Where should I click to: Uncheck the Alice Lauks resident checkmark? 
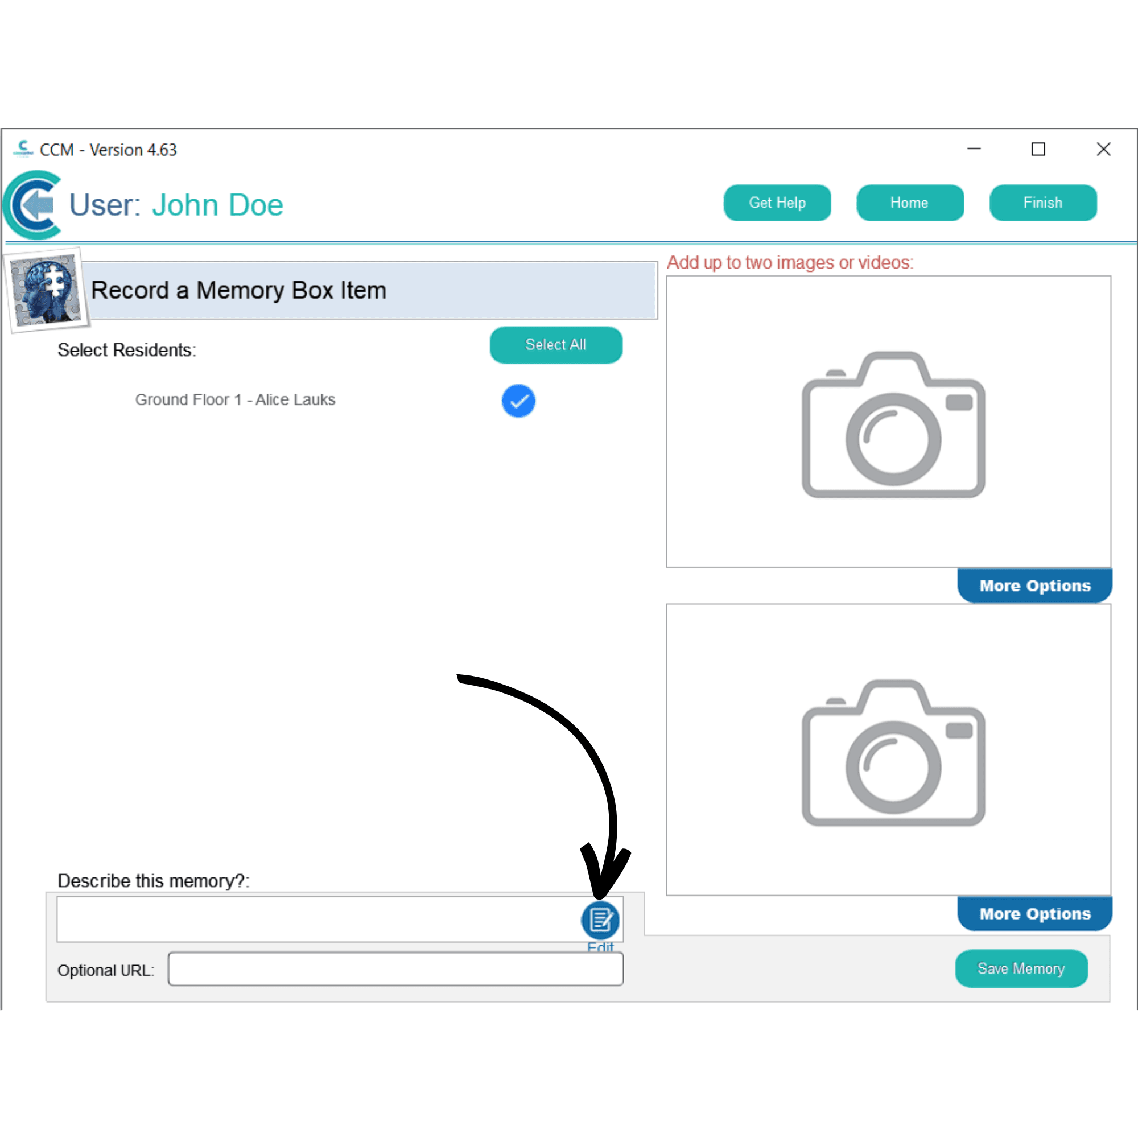(518, 401)
